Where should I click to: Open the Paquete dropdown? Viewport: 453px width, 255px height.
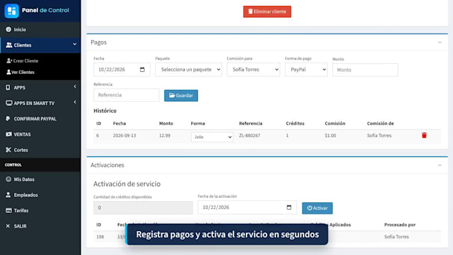189,70
